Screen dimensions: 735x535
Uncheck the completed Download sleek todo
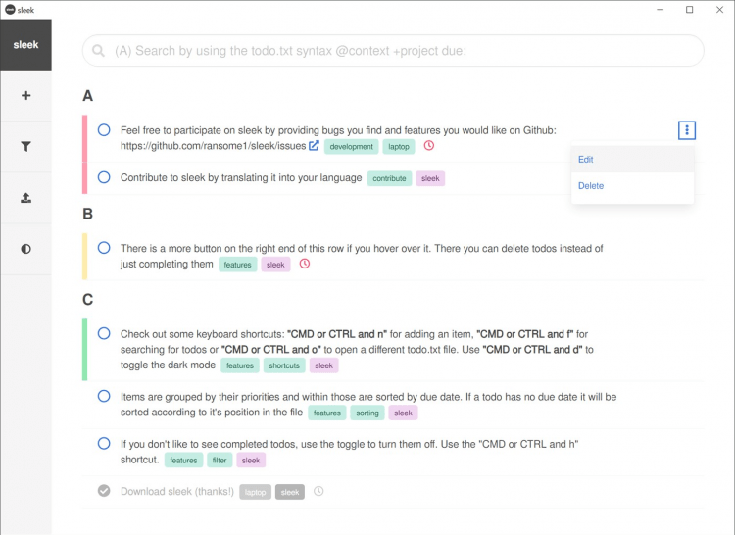104,491
